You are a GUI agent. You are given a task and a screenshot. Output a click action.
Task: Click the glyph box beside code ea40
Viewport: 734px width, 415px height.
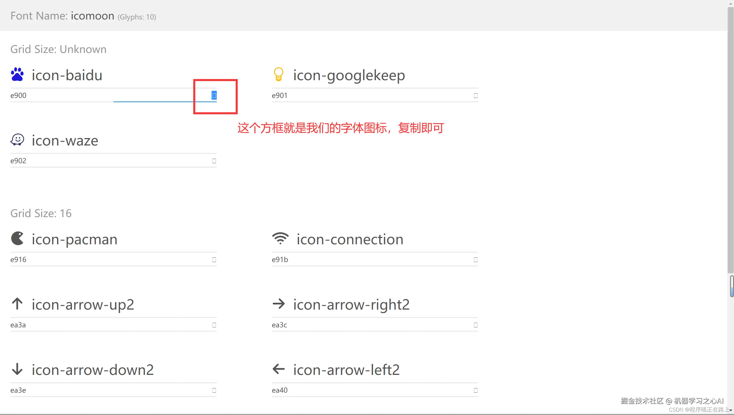pos(475,390)
